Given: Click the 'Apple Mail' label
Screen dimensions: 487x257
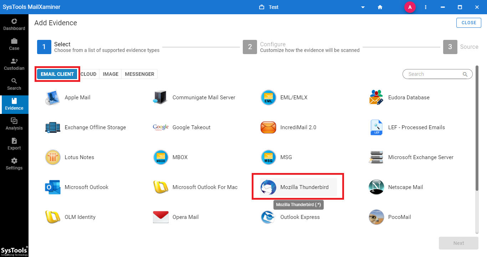Looking at the screenshot, I should (x=77, y=98).
